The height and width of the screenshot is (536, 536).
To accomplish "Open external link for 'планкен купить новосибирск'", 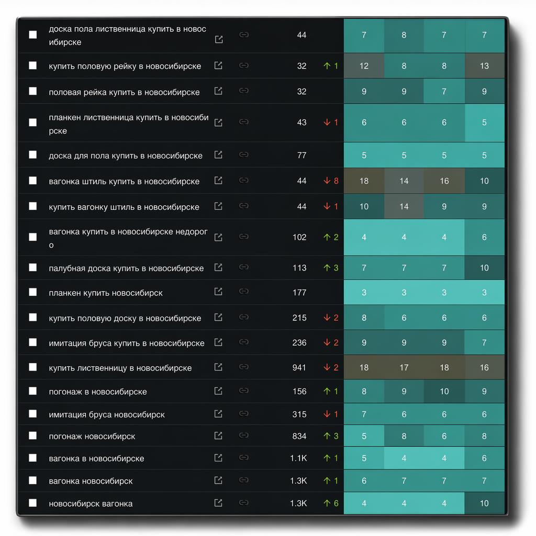I will [218, 292].
